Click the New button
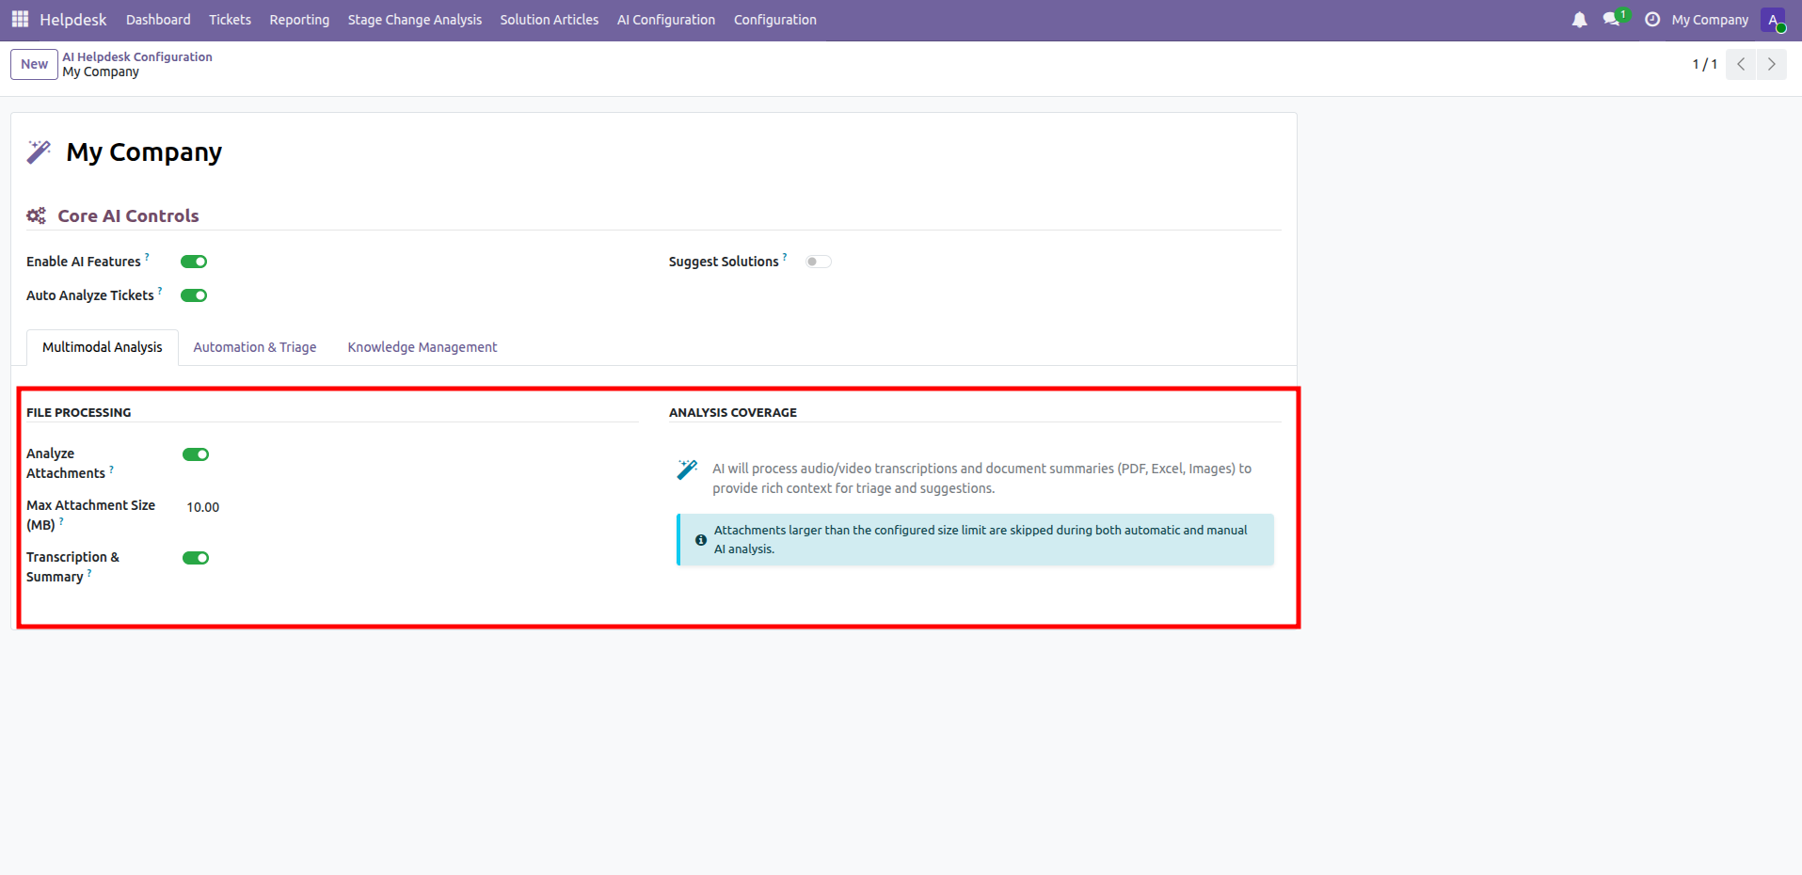The image size is (1802, 875). (35, 64)
